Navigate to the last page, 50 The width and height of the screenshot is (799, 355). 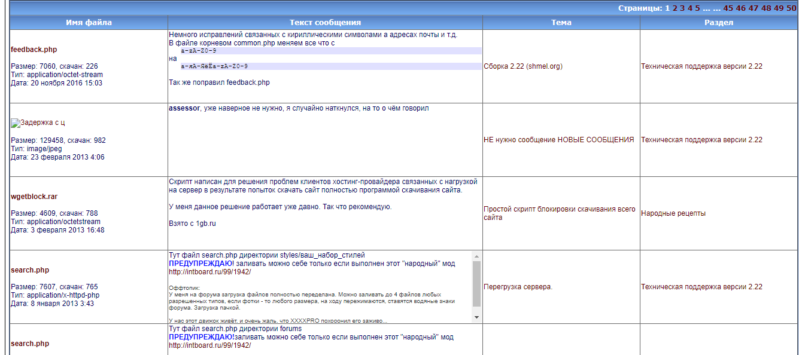pyautogui.click(x=791, y=8)
